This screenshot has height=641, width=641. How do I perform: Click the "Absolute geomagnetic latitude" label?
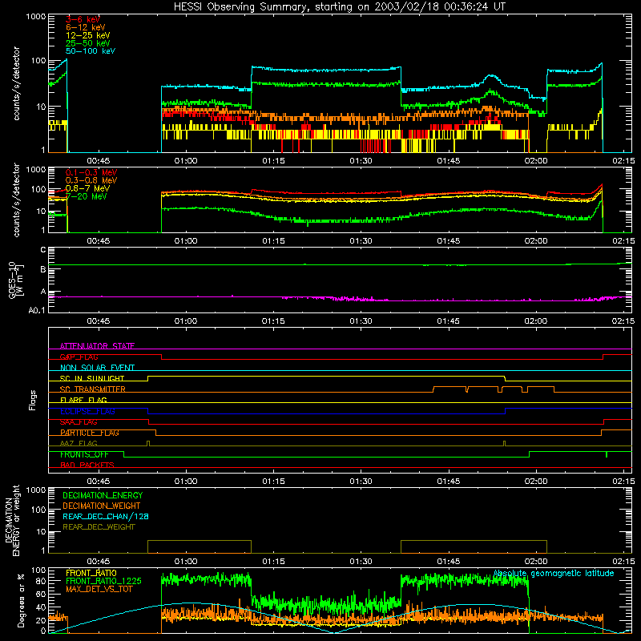point(554,573)
